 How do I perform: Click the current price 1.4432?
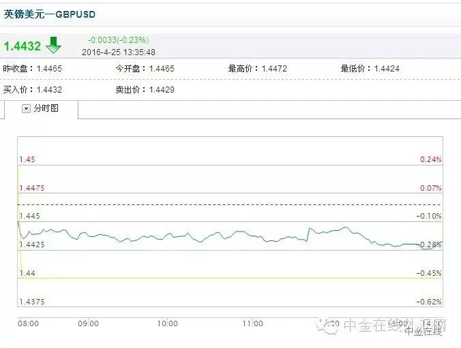point(23,46)
